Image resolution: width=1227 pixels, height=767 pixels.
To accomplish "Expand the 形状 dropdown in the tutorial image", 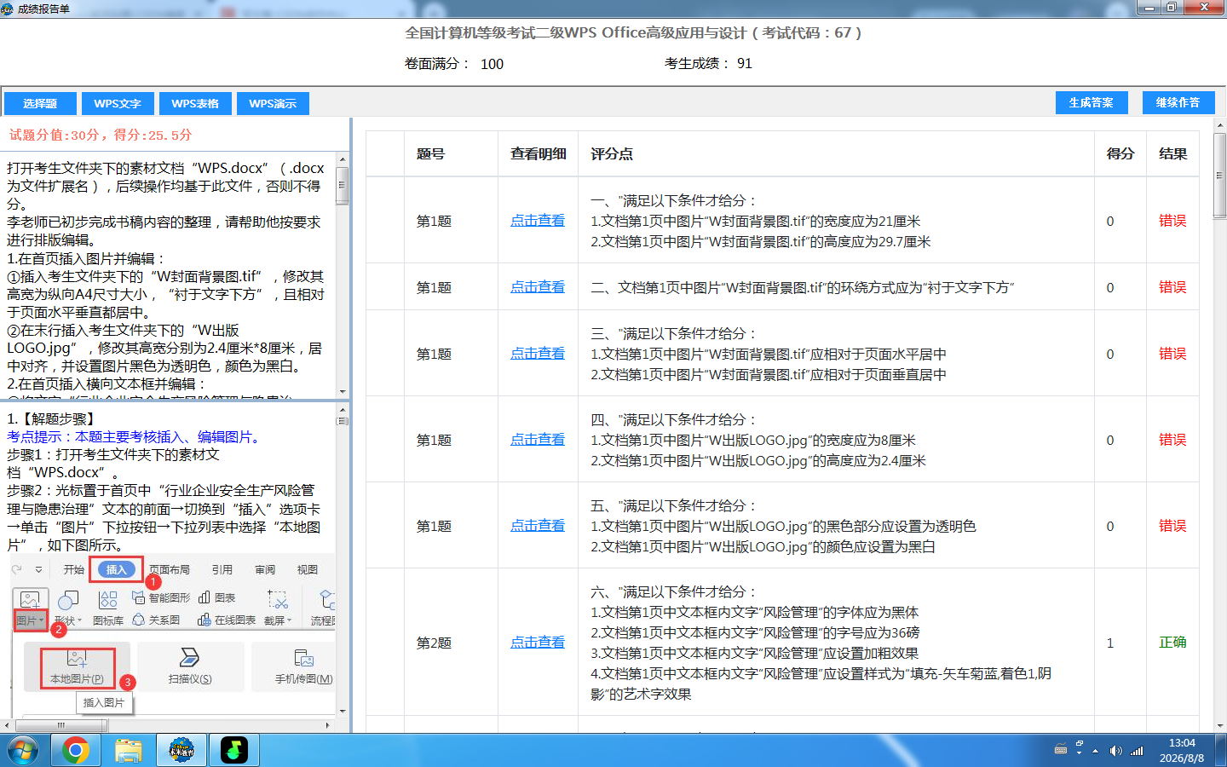I will point(79,620).
